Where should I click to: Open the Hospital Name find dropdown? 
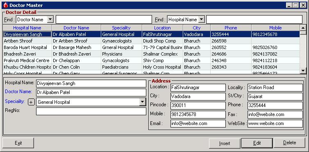(x=201, y=20)
